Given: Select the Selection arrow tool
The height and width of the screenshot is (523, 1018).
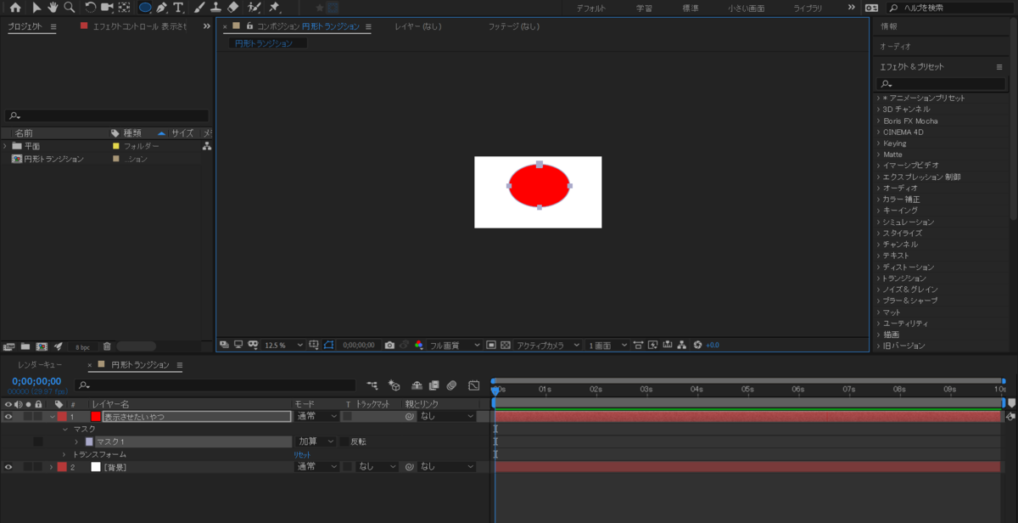Looking at the screenshot, I should coord(36,7).
